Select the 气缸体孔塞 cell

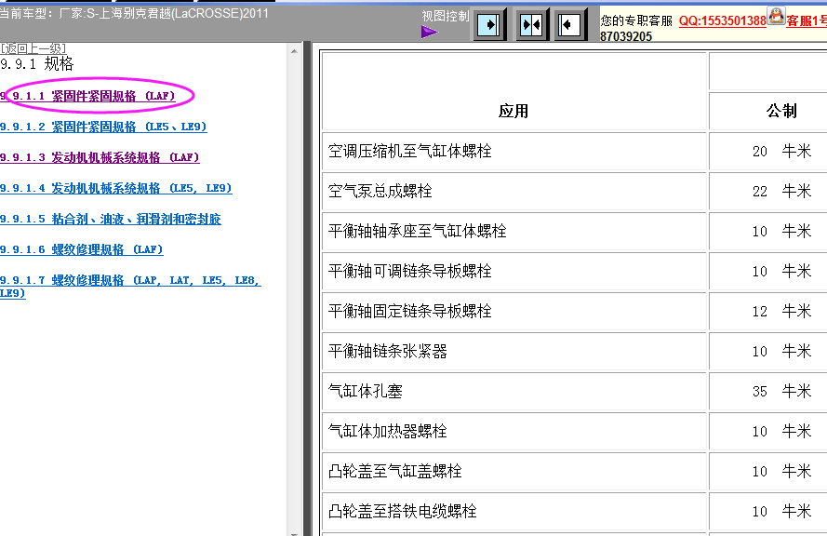[514, 391]
